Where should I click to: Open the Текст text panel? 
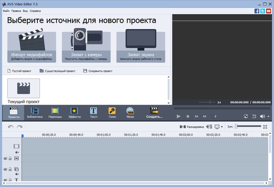pos(94,112)
